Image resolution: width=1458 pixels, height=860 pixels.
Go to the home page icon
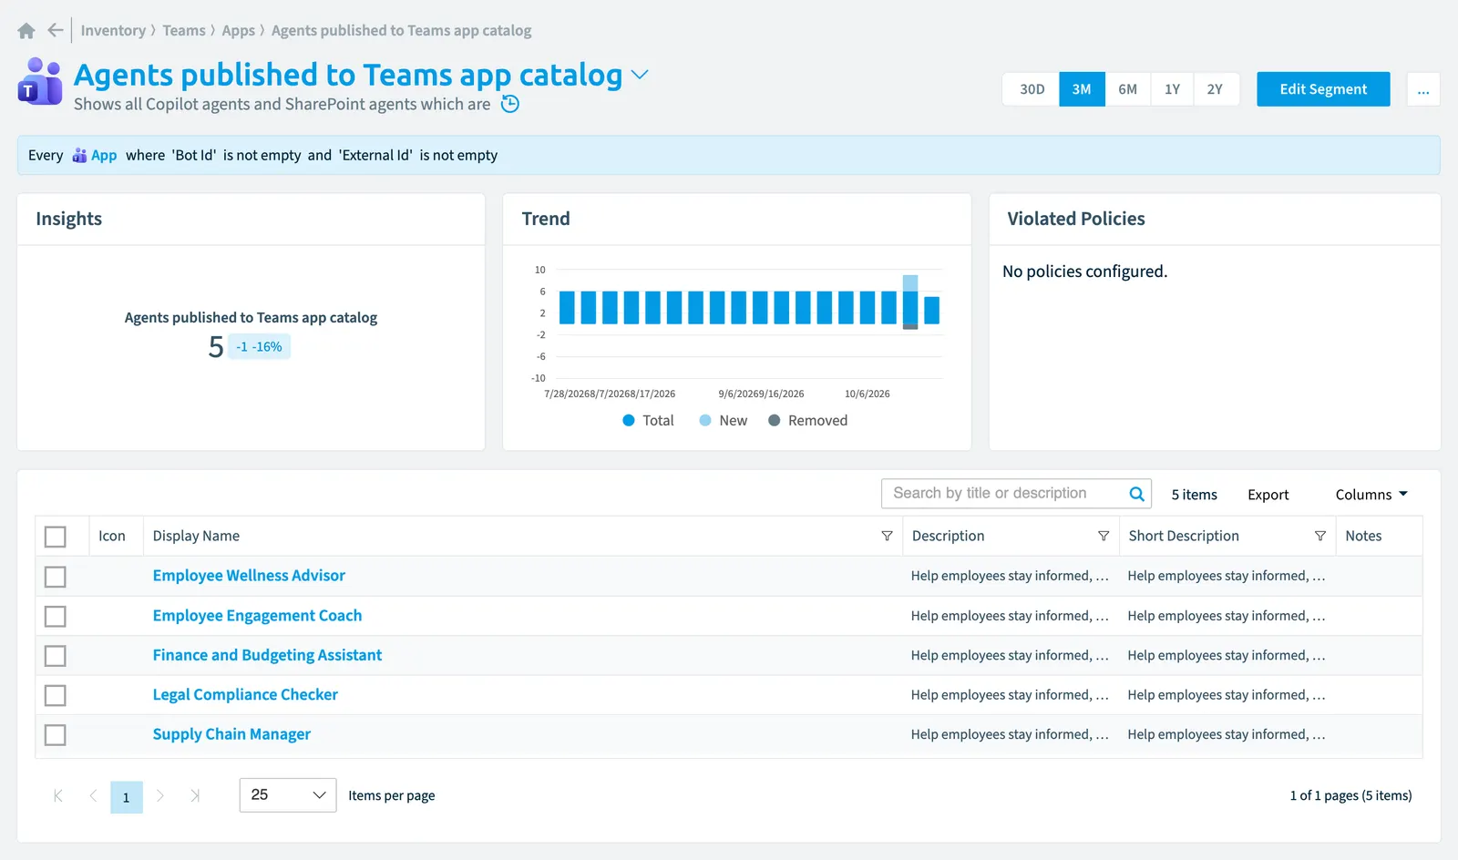tap(26, 31)
